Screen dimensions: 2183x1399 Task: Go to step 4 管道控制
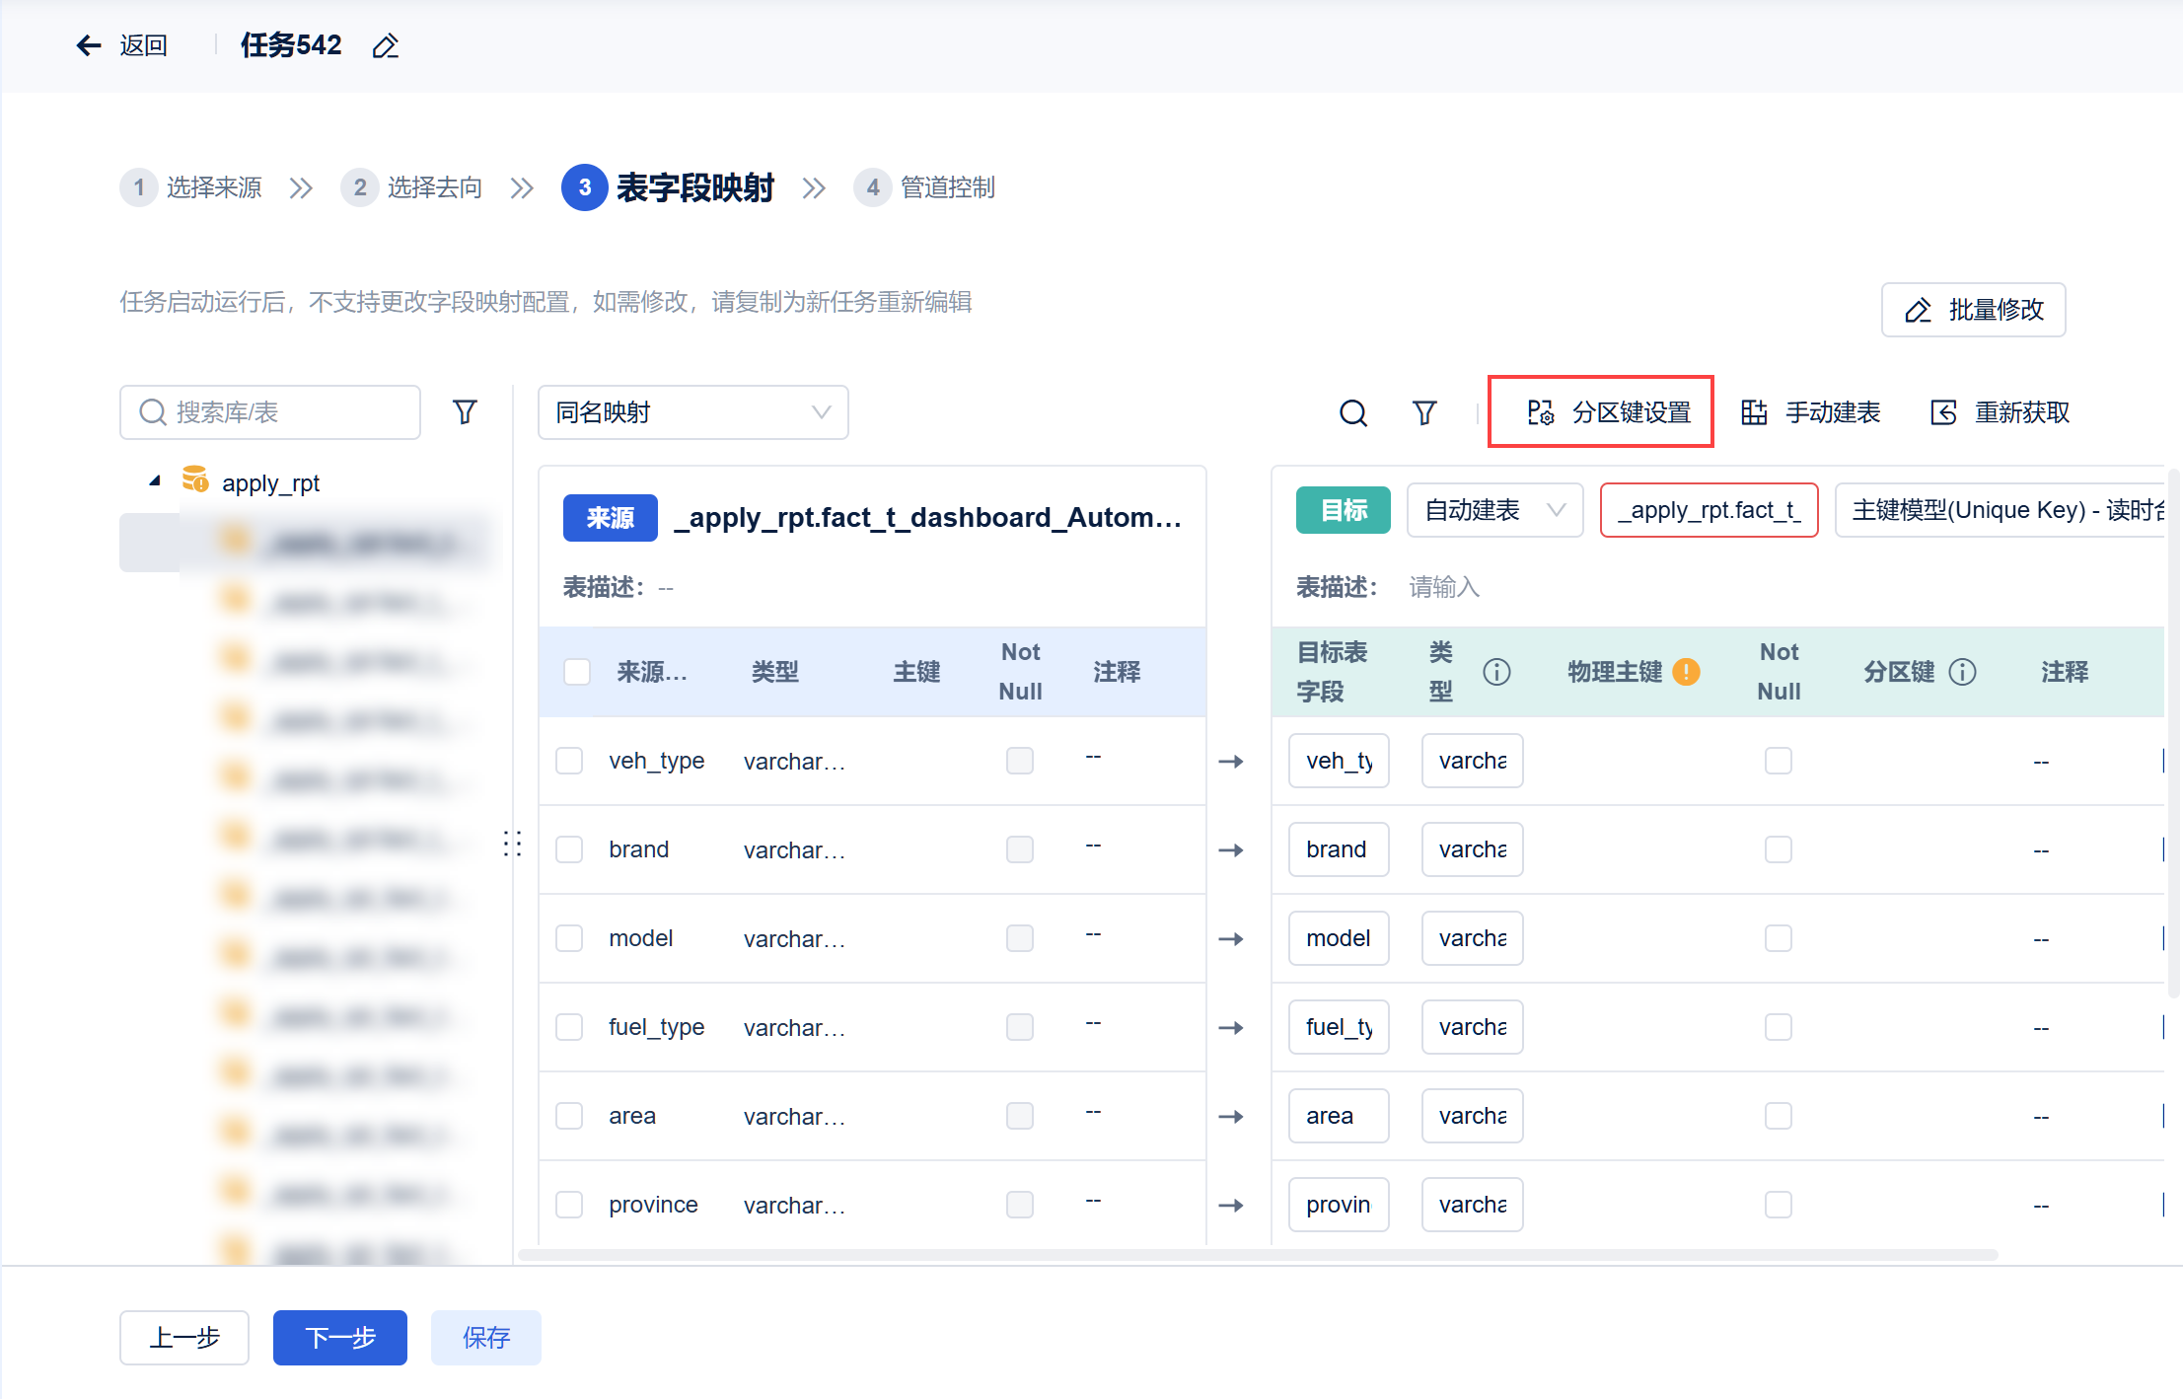coord(925,187)
